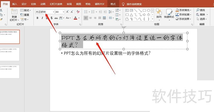Click the Arrange icon
The image size is (214, 112).
[159, 13]
